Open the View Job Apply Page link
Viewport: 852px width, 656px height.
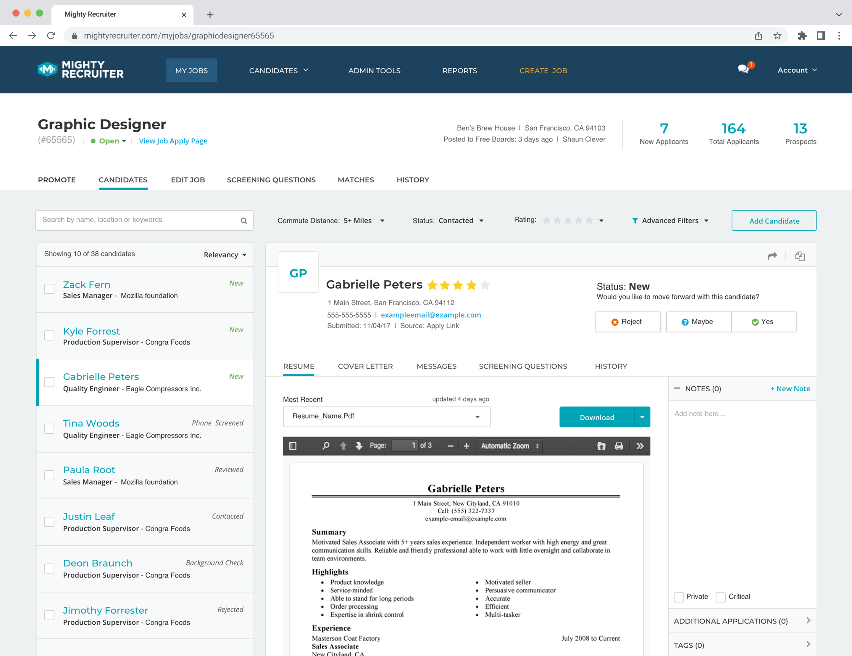click(x=173, y=141)
